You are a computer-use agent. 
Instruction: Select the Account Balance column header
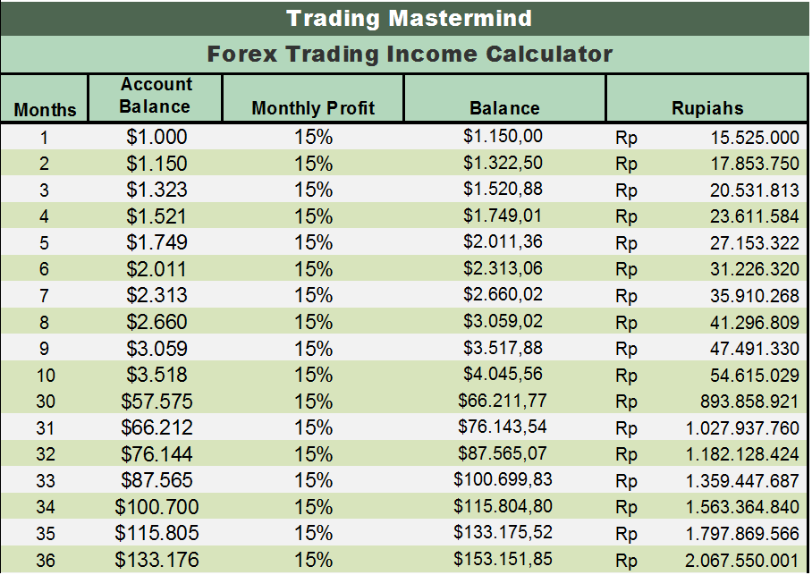point(156,95)
